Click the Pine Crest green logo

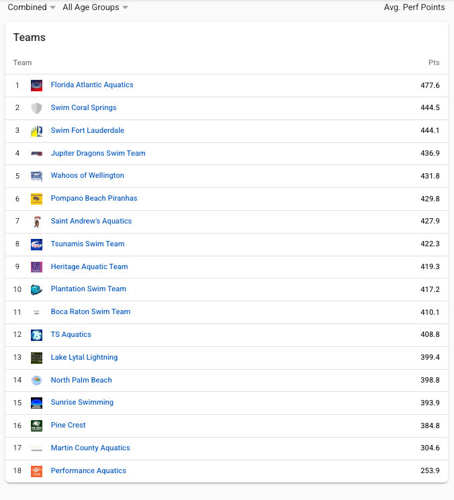(x=36, y=426)
